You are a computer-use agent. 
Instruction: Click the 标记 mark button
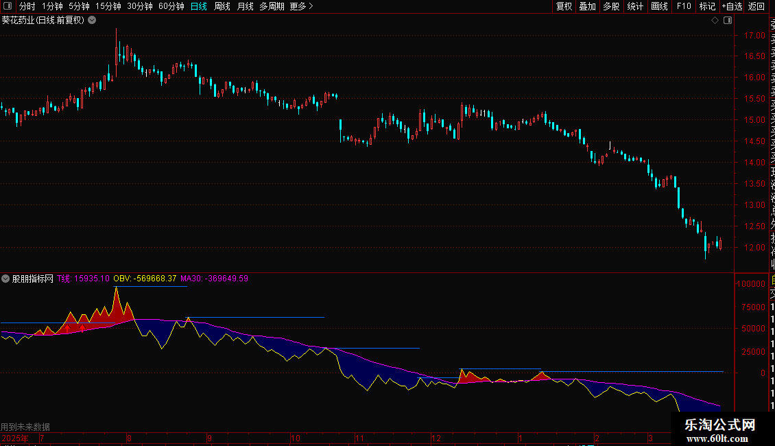point(706,6)
